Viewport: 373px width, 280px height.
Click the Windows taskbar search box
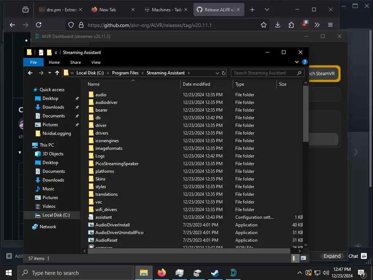pos(76,273)
